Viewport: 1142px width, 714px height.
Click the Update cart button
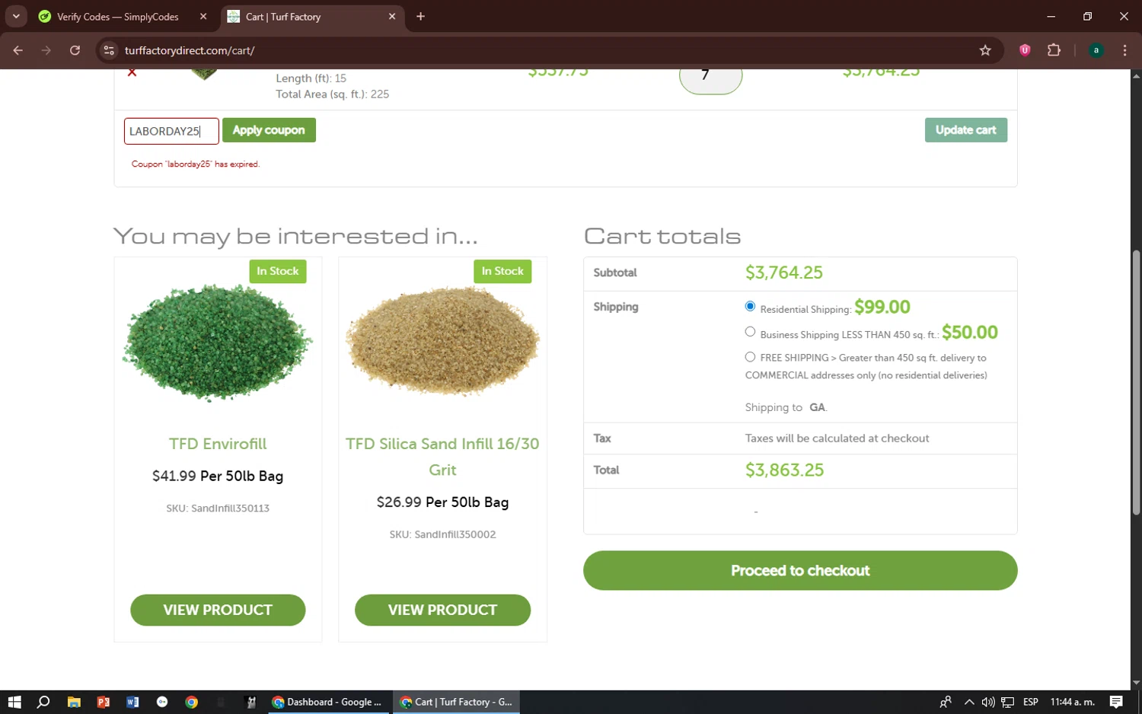(965, 130)
